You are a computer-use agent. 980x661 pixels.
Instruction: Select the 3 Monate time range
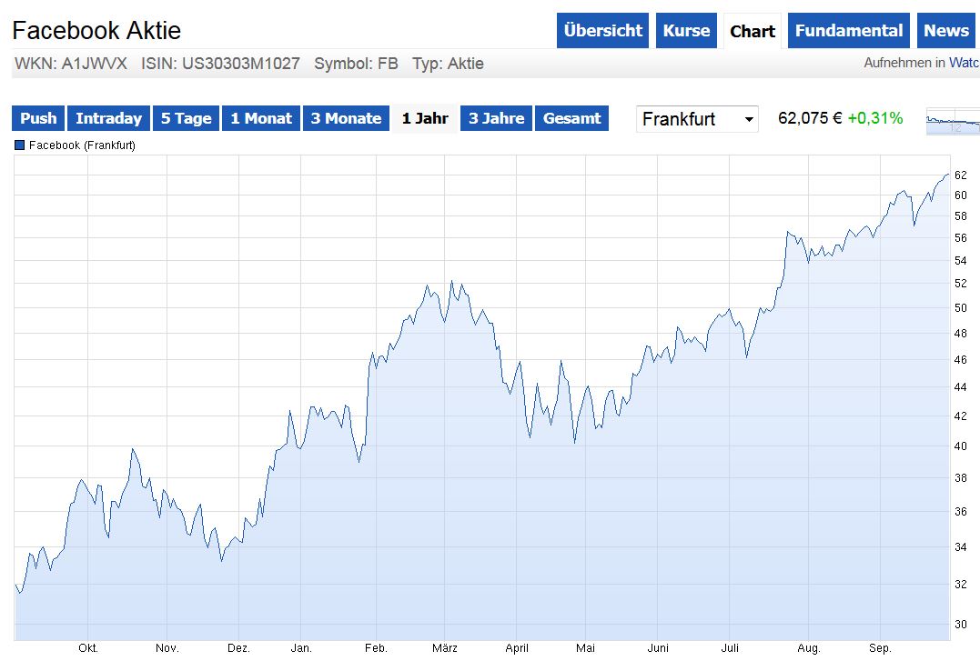pyautogui.click(x=346, y=118)
